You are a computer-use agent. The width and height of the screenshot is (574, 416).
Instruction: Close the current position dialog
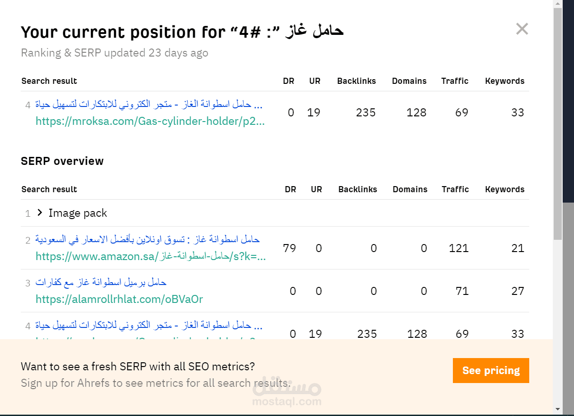[522, 29]
